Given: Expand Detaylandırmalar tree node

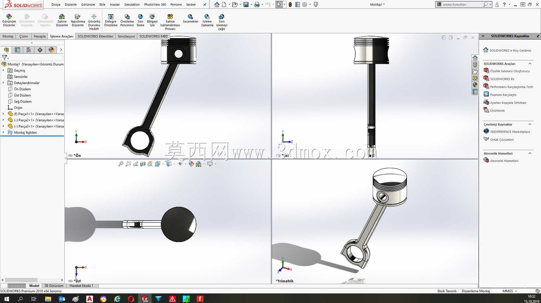Looking at the screenshot, I should tap(3, 83).
